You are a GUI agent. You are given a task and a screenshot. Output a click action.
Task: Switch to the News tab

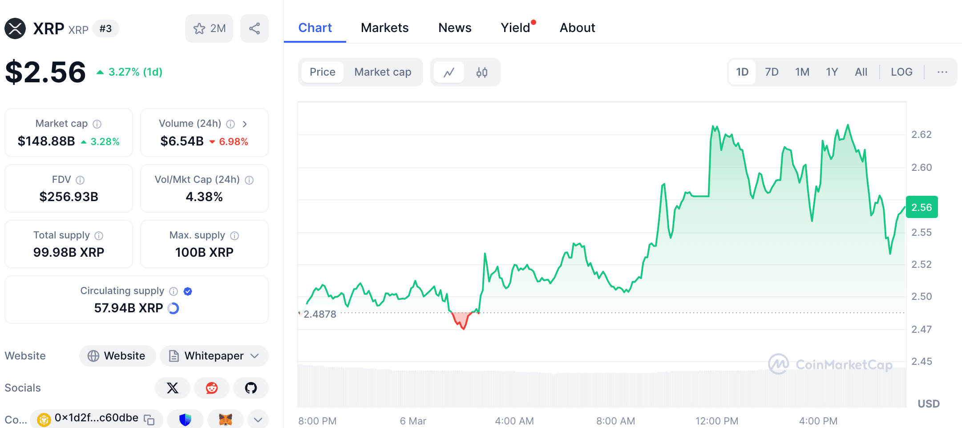[455, 28]
